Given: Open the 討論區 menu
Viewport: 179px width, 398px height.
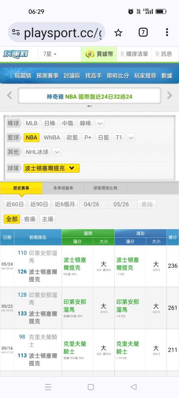Looking at the screenshot, I should pyautogui.click(x=72, y=76).
